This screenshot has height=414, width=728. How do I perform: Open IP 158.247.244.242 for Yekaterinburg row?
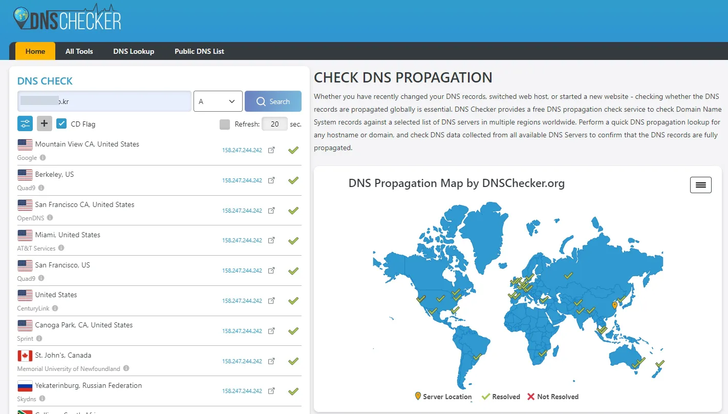click(x=242, y=391)
